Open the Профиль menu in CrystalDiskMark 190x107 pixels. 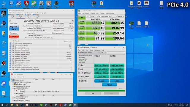[92, 13]
